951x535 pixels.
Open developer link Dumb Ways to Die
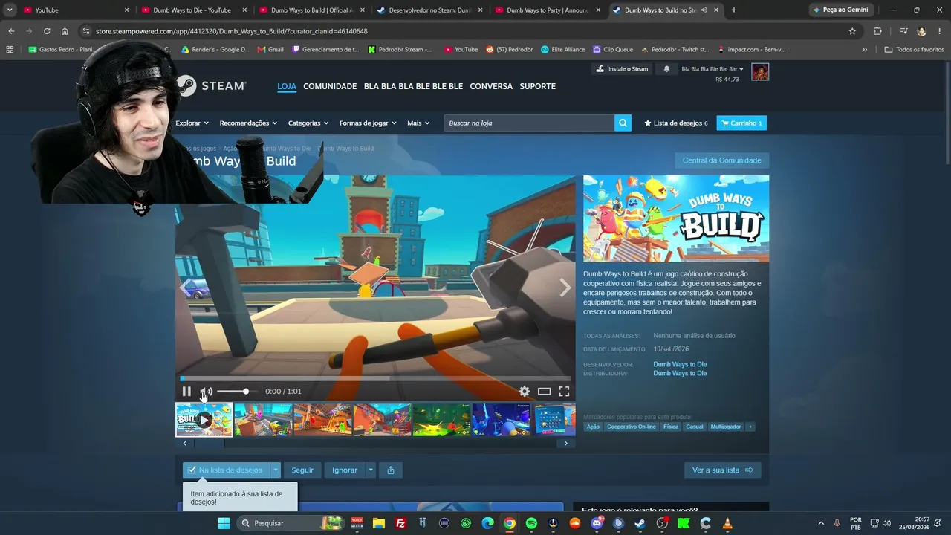pos(680,365)
